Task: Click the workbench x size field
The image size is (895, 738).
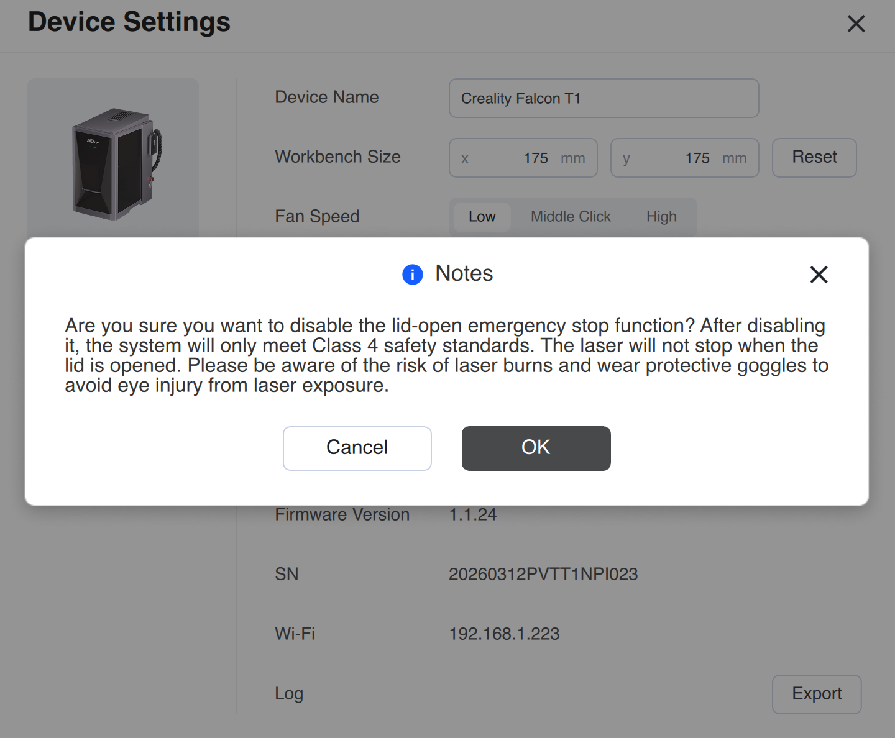Action: 523,158
